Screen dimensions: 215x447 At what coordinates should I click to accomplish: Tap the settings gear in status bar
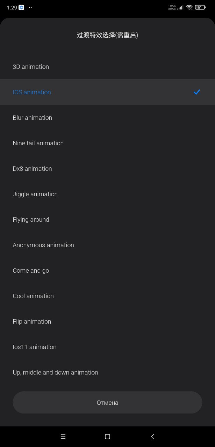(x=21, y=7)
